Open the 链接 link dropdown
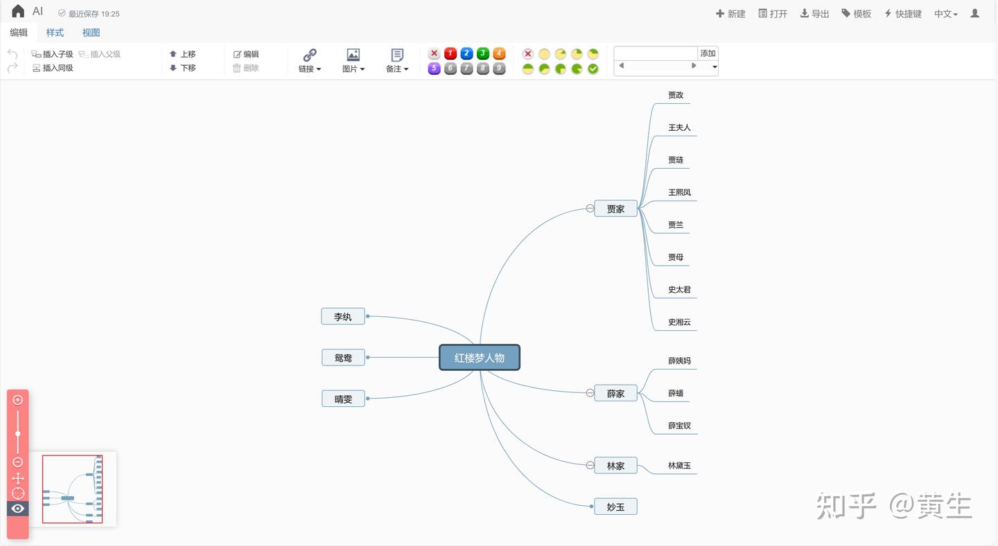Viewport: 998px width, 546px height. [309, 61]
